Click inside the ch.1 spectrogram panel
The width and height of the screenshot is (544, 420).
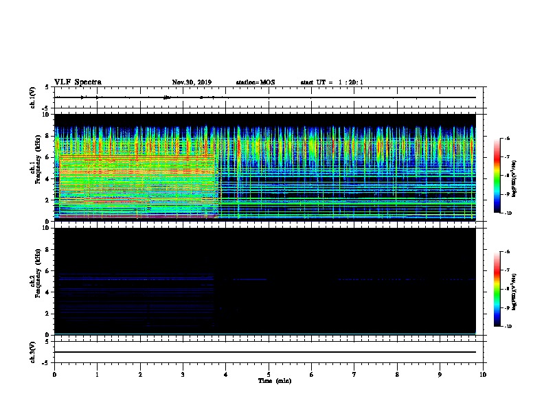click(x=264, y=167)
